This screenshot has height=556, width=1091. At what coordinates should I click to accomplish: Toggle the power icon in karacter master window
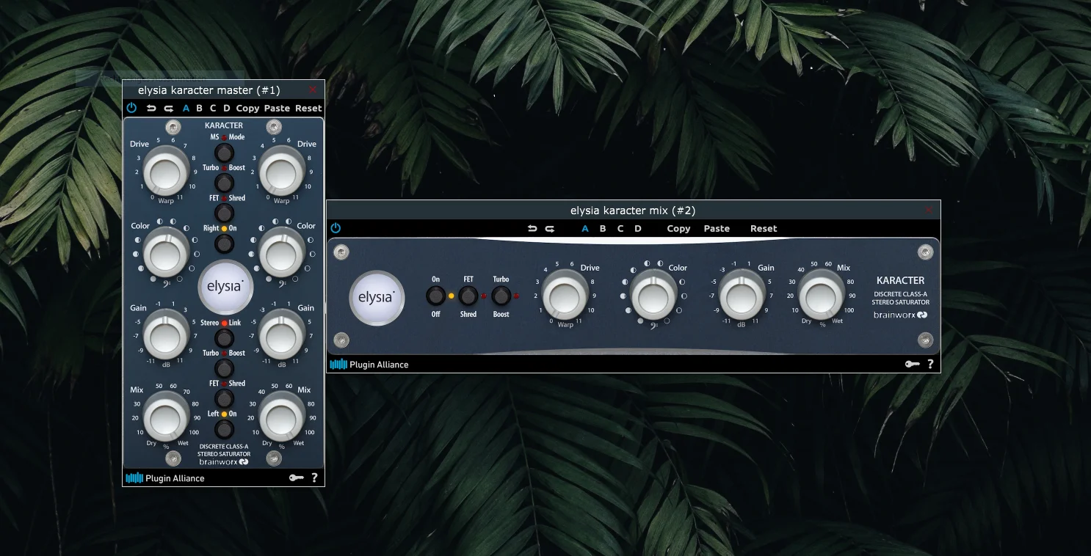pyautogui.click(x=131, y=108)
